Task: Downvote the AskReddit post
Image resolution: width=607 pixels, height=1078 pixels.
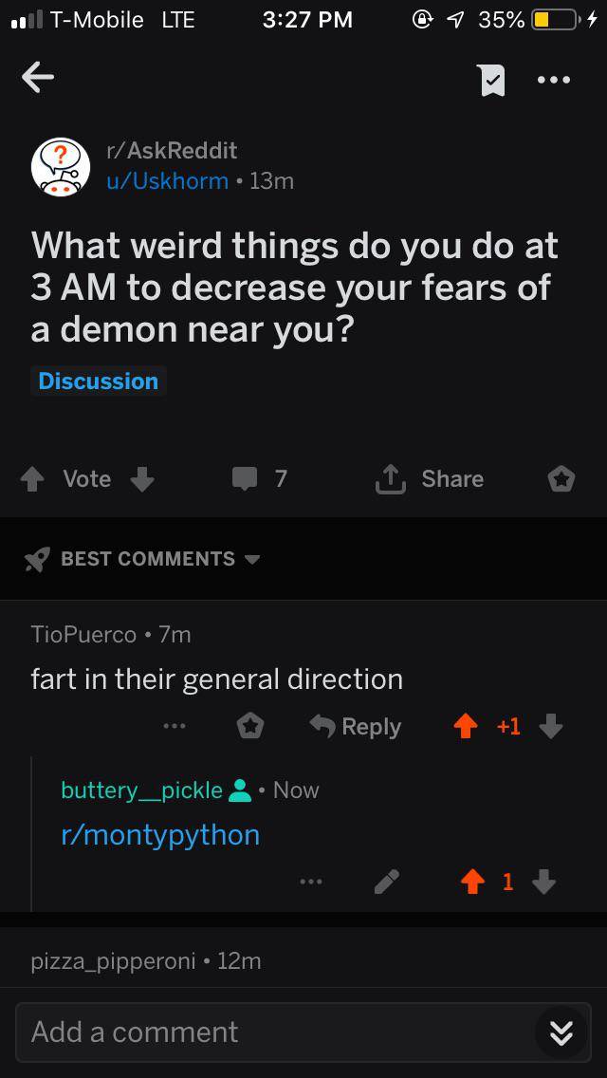Action: point(141,479)
